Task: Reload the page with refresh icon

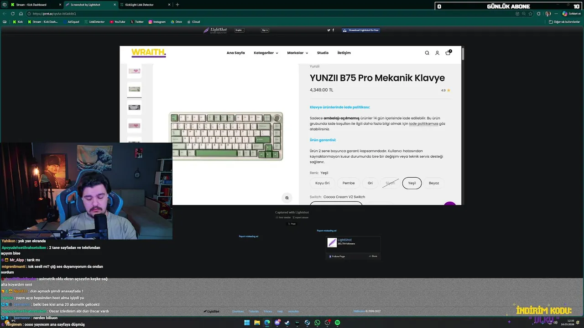Action: pos(12,14)
